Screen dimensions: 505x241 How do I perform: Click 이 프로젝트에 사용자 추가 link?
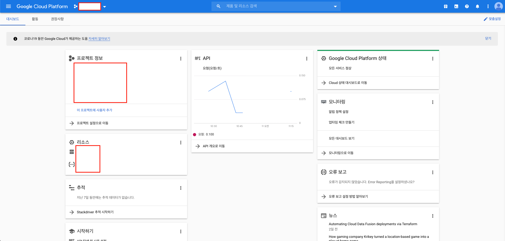tap(94, 110)
